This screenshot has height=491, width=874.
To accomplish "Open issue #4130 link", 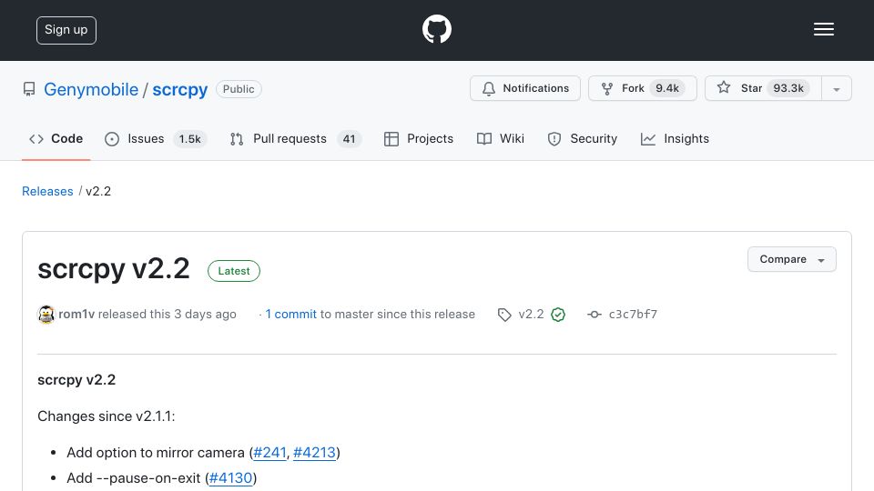I will [x=230, y=478].
